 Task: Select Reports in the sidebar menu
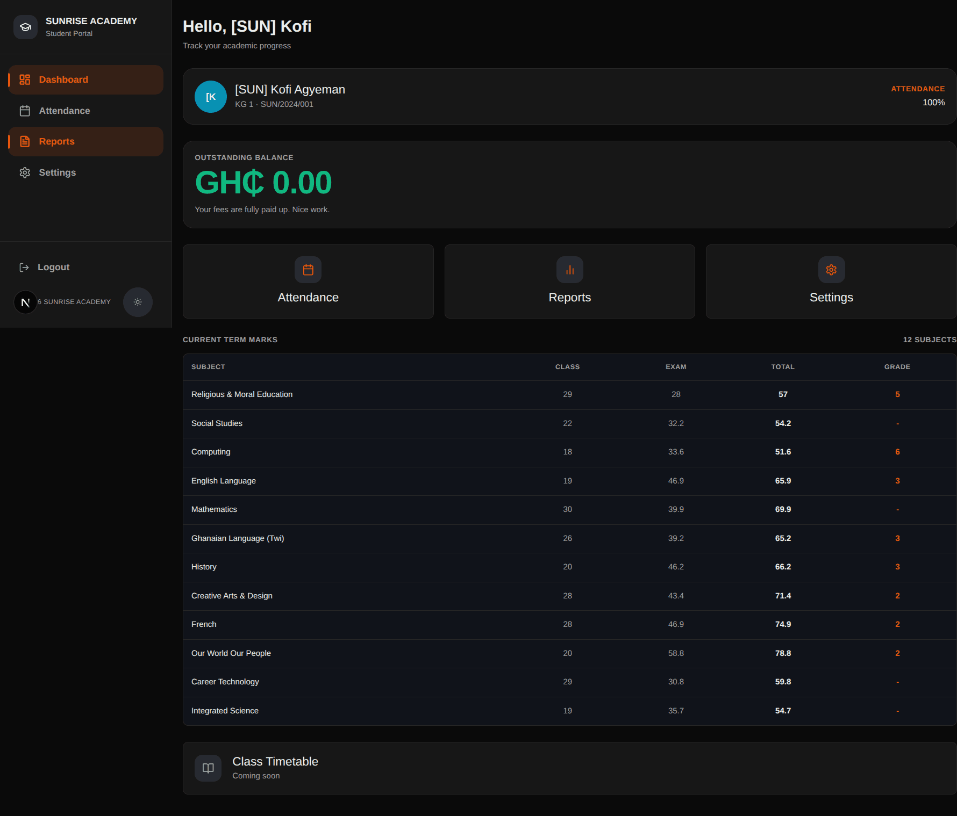(85, 141)
